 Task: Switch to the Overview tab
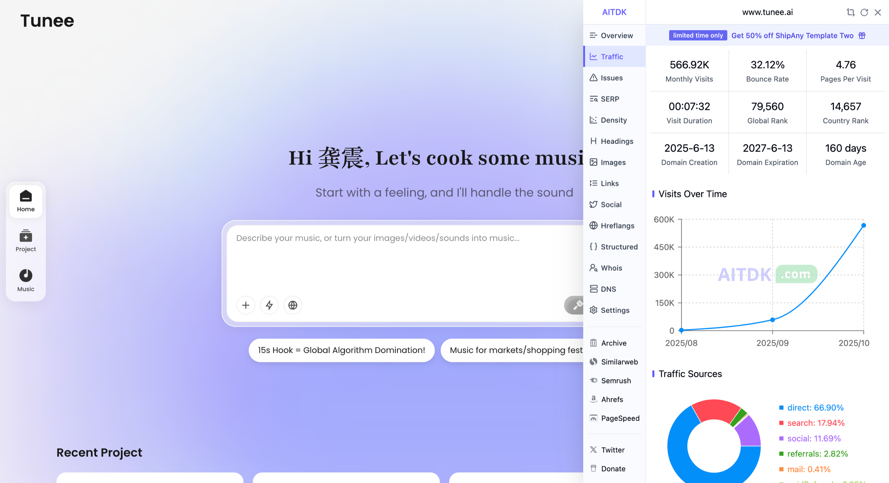pyautogui.click(x=616, y=35)
